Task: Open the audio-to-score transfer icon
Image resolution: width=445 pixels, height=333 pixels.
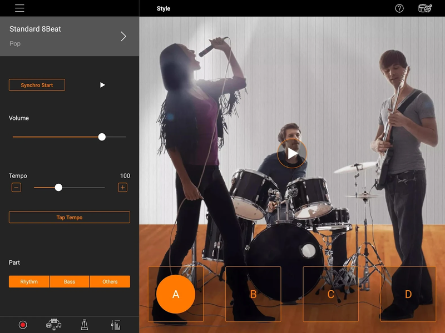Action: [55, 325]
